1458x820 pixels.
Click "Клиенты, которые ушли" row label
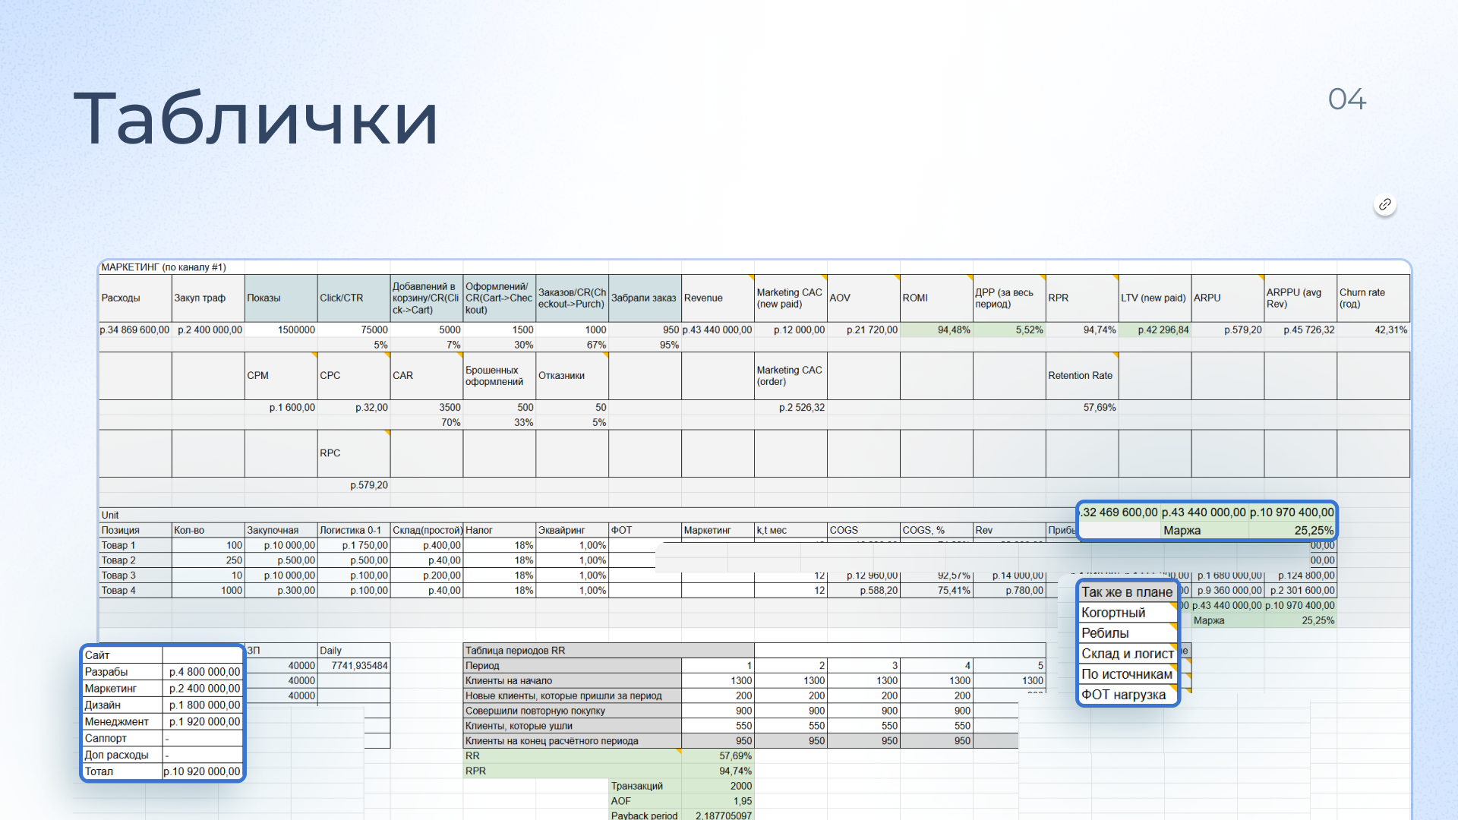click(573, 726)
